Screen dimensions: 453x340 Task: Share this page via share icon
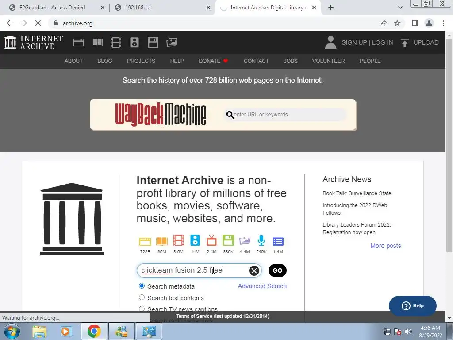point(383,23)
